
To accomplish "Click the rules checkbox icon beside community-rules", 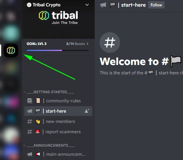I will click(x=30, y=101).
